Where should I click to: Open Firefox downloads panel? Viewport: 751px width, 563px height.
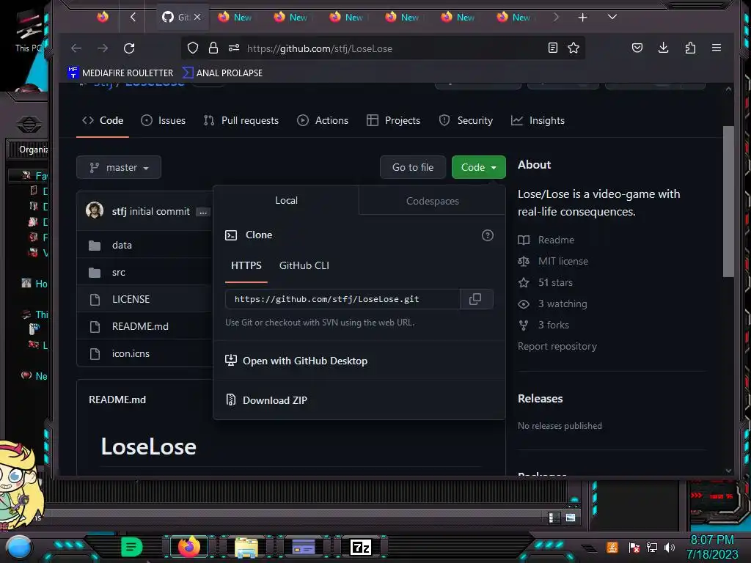663,48
